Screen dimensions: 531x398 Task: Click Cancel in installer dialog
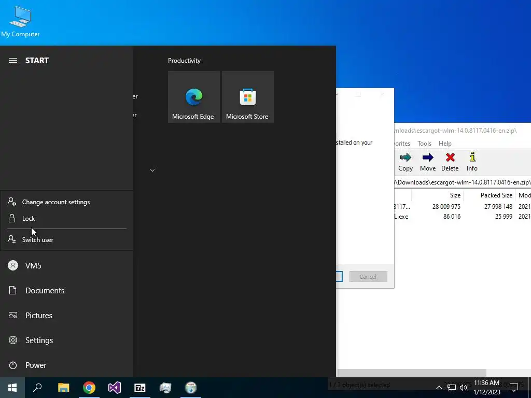click(368, 277)
